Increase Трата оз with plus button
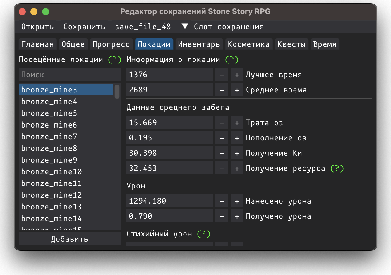The image size is (391, 275). 237,123
